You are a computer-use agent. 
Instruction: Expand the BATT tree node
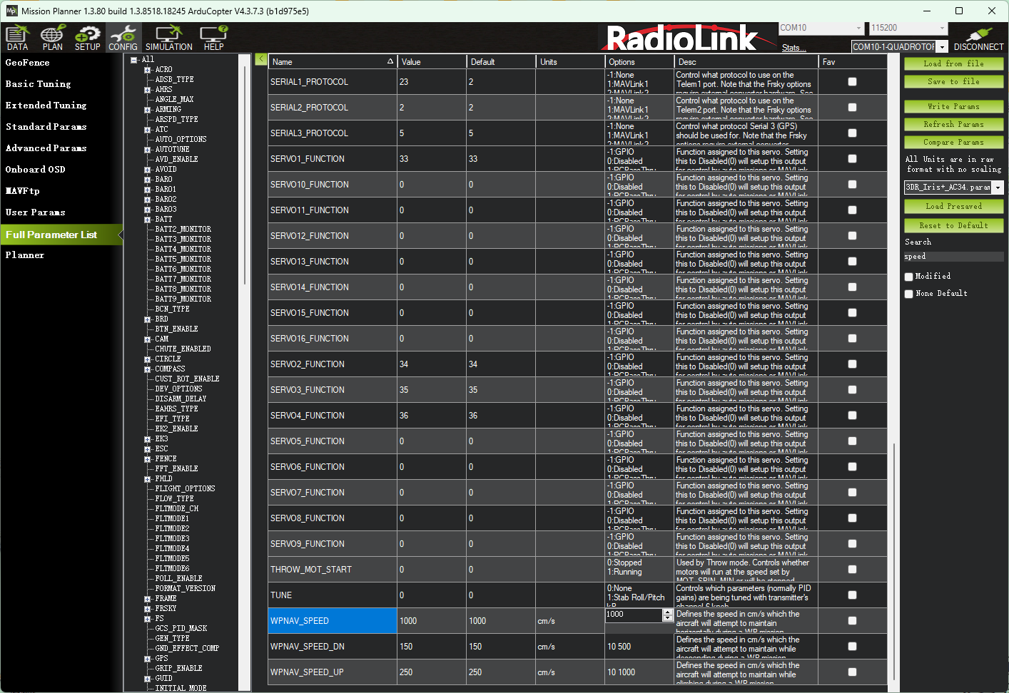coord(148,220)
